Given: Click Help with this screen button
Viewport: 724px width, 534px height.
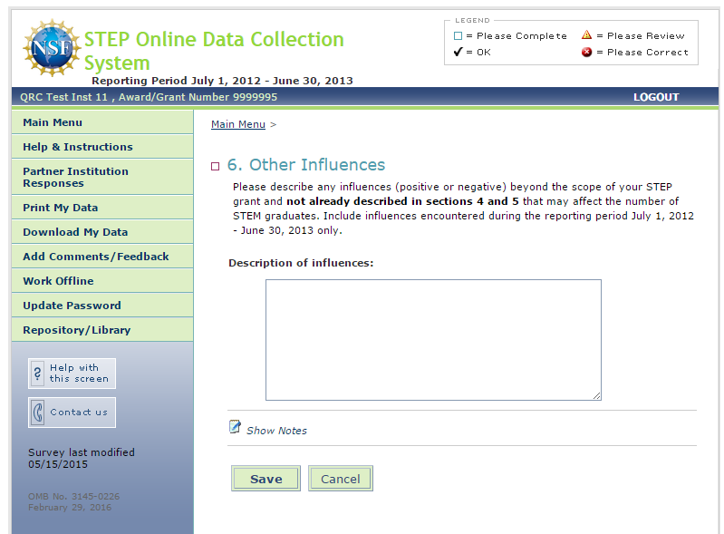Looking at the screenshot, I should [72, 374].
